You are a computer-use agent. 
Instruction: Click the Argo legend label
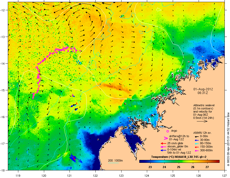tap(174, 131)
